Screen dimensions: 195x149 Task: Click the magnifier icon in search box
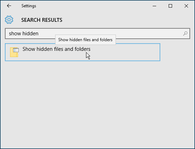[185, 34]
